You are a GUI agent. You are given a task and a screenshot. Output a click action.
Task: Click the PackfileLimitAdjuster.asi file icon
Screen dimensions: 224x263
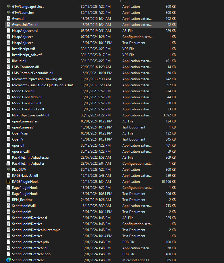[9, 158]
